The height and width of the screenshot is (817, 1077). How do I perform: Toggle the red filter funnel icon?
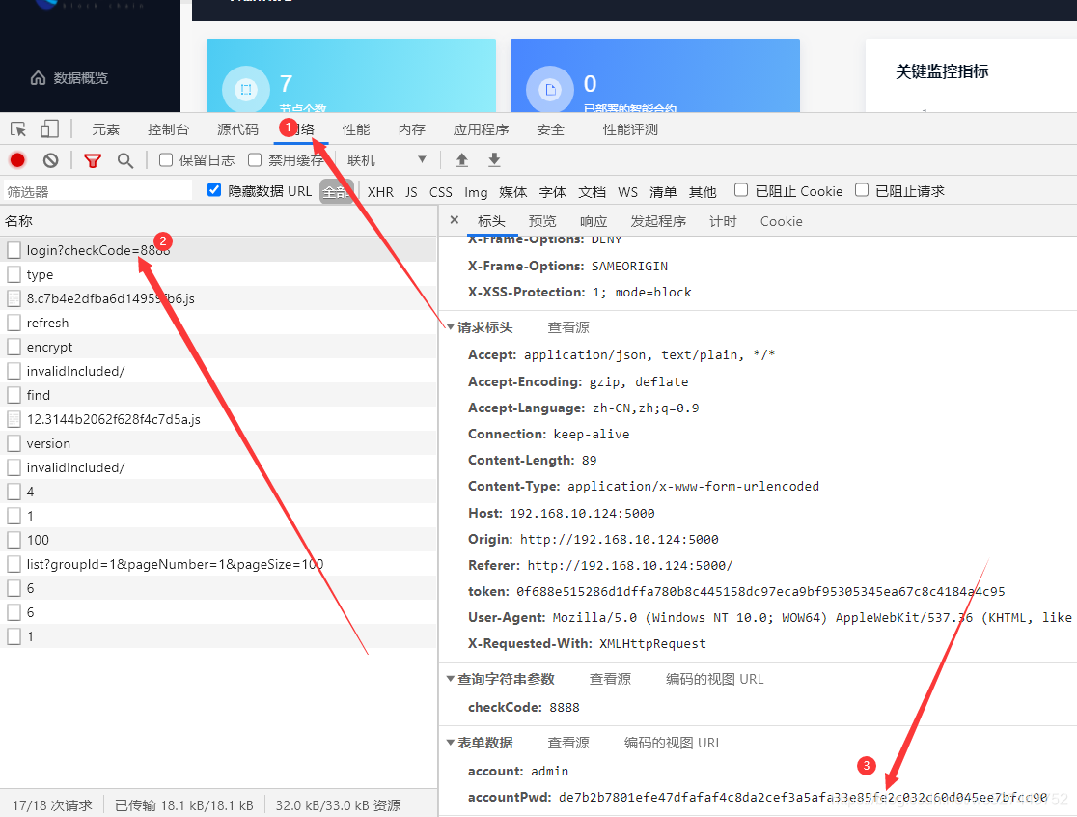tap(92, 160)
